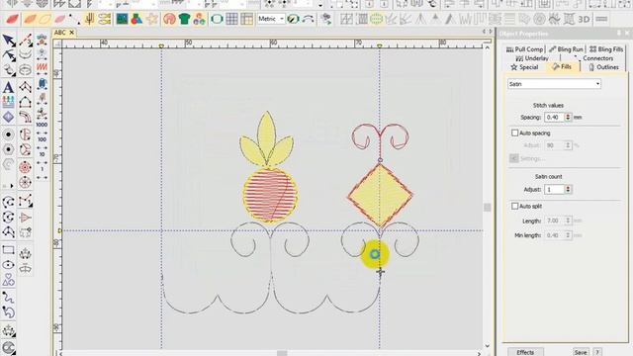Viewport: 633px width, 356px height.
Task: Click the colored shapes icon in the toolbar
Action: click(x=136, y=19)
